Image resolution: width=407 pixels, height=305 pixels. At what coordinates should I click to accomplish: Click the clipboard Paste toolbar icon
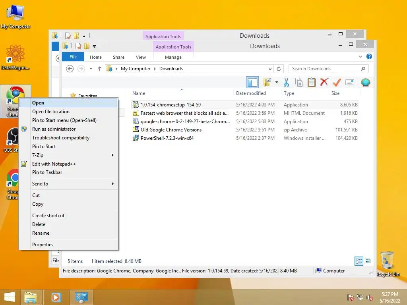coord(311,83)
